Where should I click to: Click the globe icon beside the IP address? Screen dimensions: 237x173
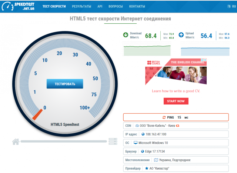click(x=143, y=134)
